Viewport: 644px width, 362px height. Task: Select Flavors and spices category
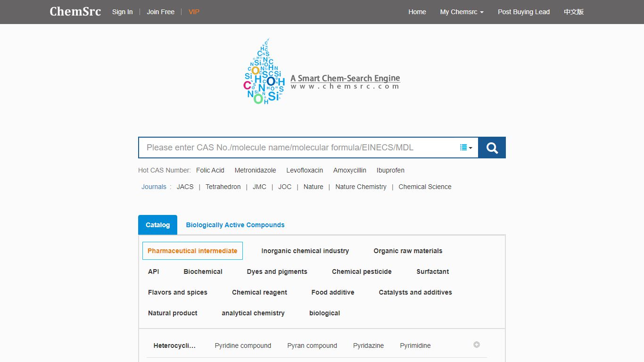point(178,292)
